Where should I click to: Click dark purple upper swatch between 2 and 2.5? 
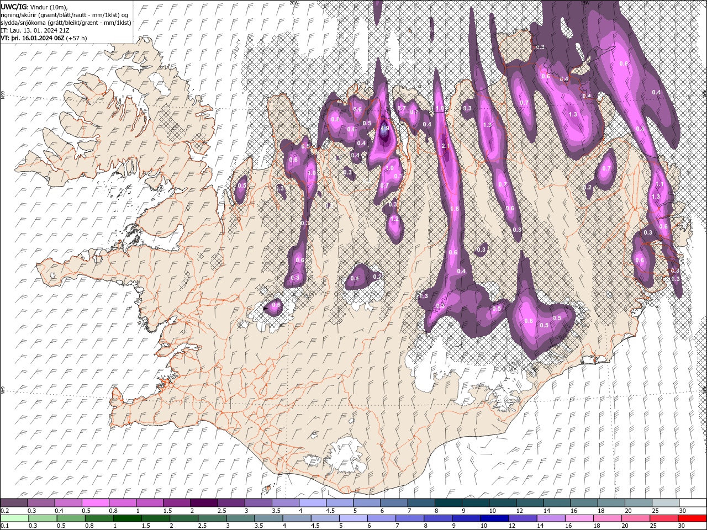coord(204,503)
